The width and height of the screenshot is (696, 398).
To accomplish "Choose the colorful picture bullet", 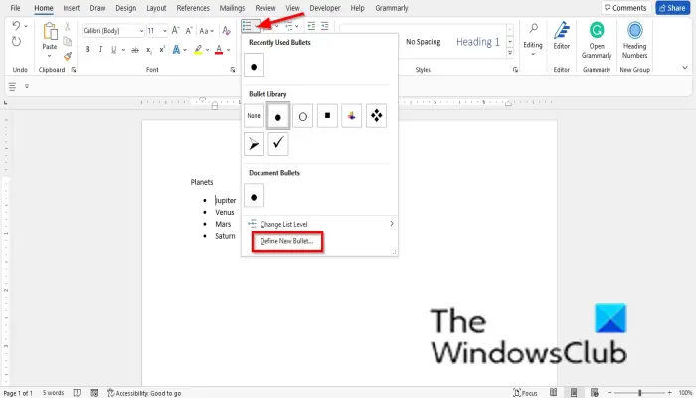I will tap(352, 116).
